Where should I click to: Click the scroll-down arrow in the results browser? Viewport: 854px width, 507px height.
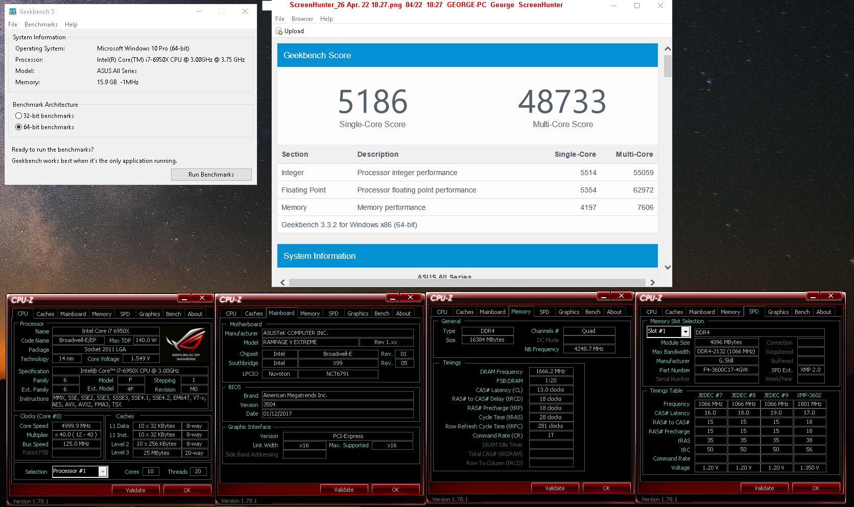[x=668, y=267]
